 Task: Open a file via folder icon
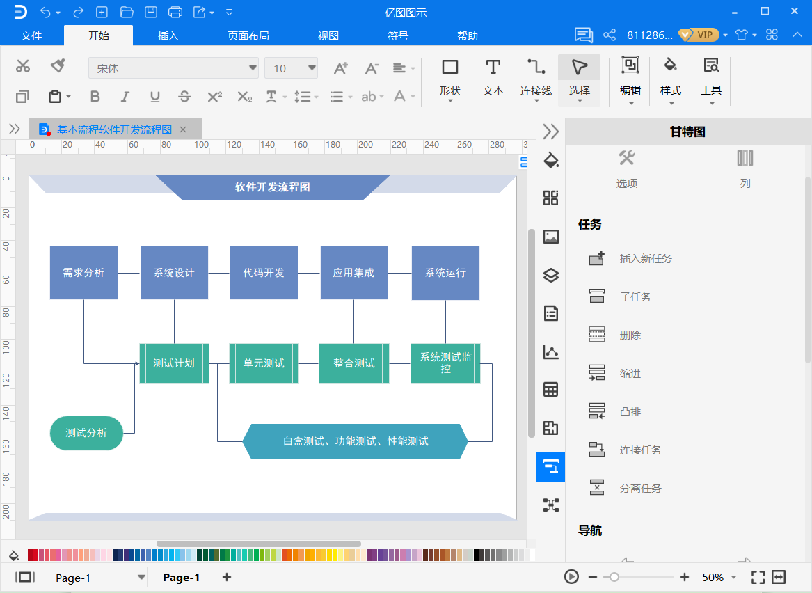[127, 12]
